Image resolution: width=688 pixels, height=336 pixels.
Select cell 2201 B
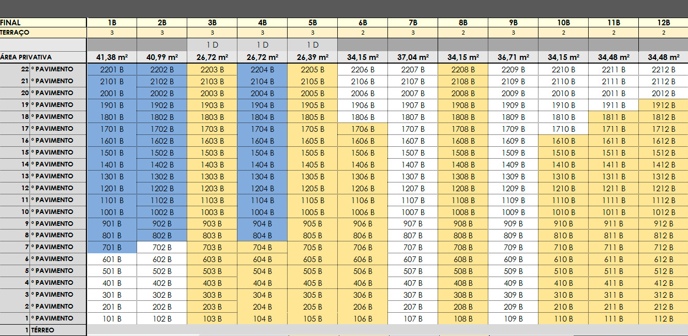point(112,70)
